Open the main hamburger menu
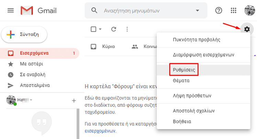 click(x=11, y=11)
